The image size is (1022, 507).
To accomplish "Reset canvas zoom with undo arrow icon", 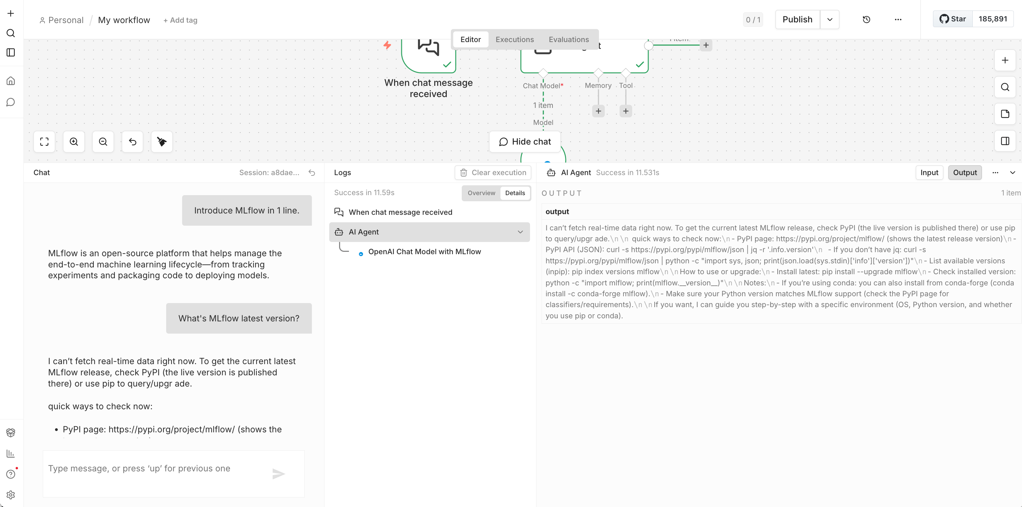I will click(x=133, y=142).
